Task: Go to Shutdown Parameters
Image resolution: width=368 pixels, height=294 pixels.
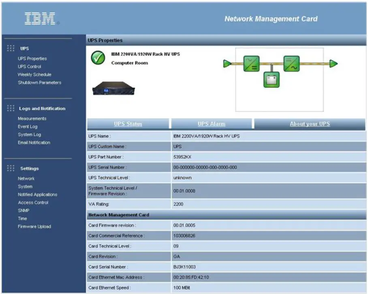Action: pos(39,82)
